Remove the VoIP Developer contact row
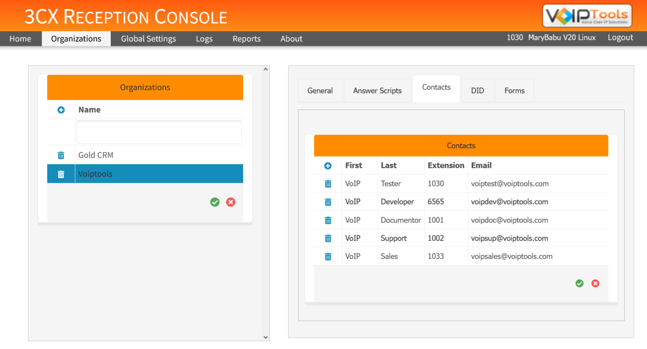Image resolution: width=647 pixels, height=349 pixels. click(x=328, y=202)
